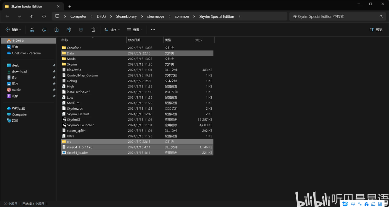Image resolution: width=389 pixels, height=207 pixels.
Task: Open the 查看 view dropdown
Action: [135, 30]
